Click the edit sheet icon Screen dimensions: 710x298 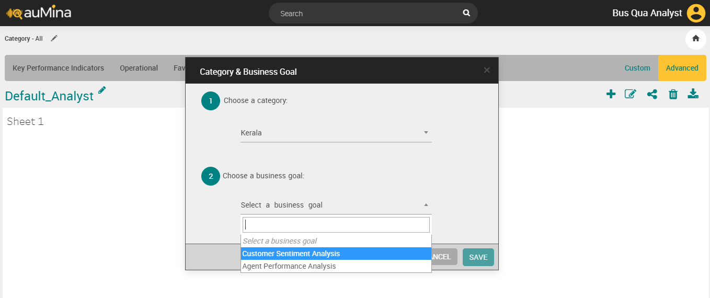[631, 94]
